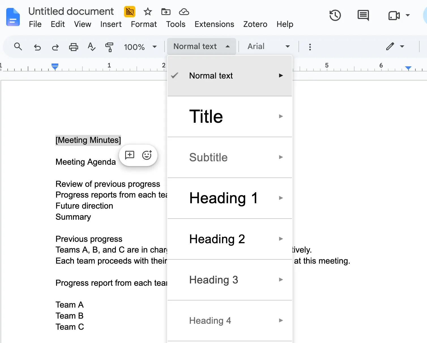Open the comments history icon
The height and width of the screenshot is (343, 427).
click(363, 15)
